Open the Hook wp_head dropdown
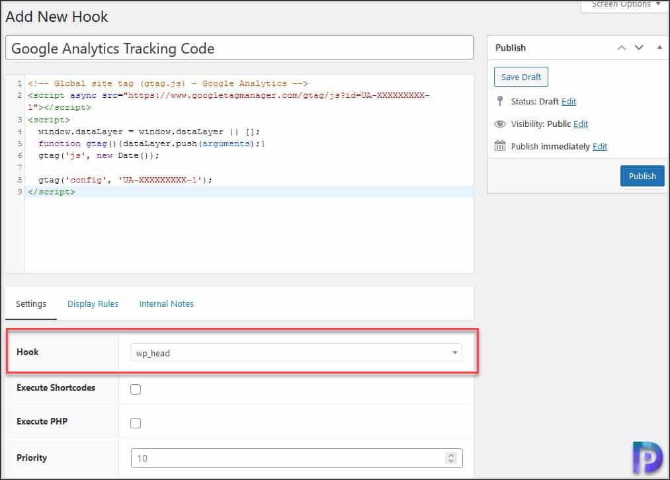The image size is (670, 480). tap(296, 353)
